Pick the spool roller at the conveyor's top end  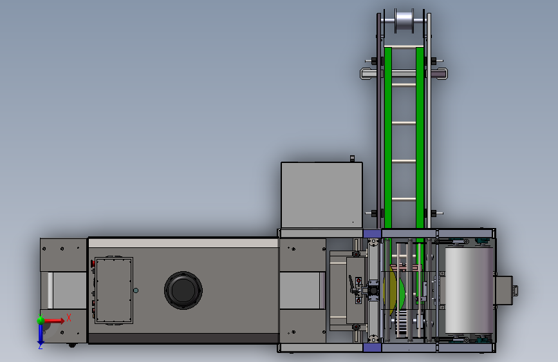point(404,21)
